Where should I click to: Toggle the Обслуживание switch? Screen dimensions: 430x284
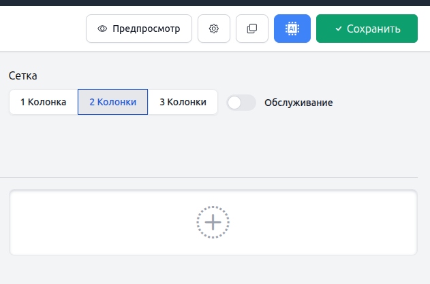coord(241,103)
